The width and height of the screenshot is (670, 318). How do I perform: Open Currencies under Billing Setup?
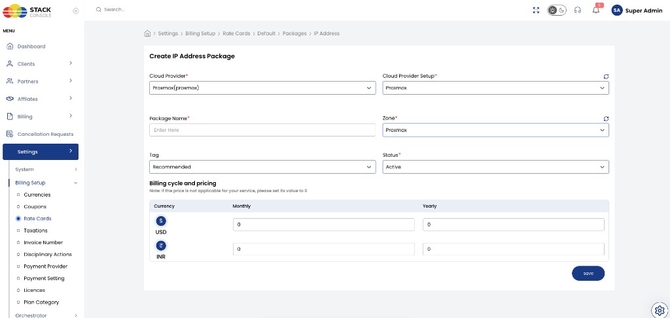[37, 195]
